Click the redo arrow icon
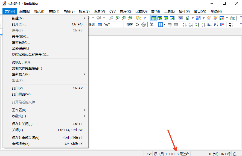This screenshot has height=156, width=242. [99, 18]
